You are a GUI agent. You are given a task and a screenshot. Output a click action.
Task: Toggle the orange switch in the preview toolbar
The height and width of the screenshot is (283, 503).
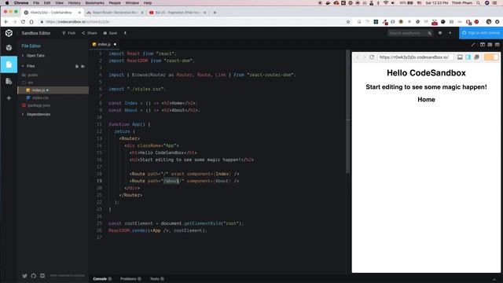point(491,57)
